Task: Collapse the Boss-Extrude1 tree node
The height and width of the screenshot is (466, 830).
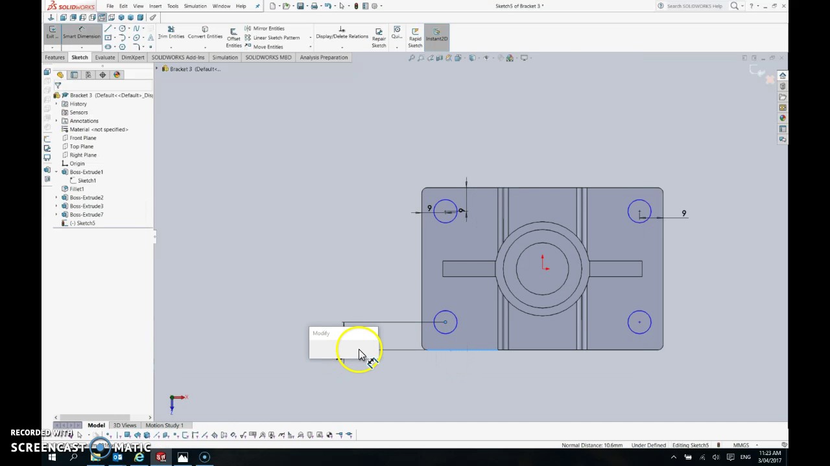Action: 56,172
